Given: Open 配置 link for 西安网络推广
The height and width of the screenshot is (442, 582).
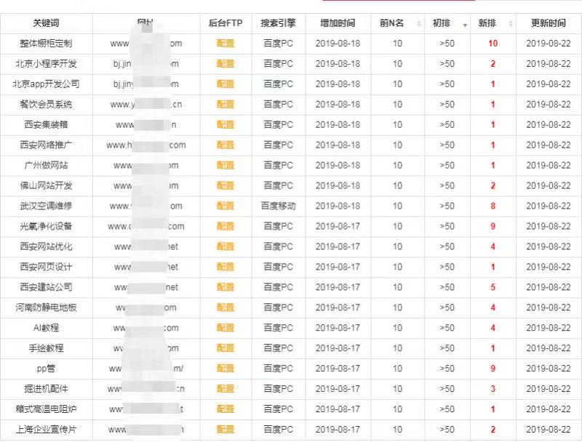Looking at the screenshot, I should tap(226, 145).
